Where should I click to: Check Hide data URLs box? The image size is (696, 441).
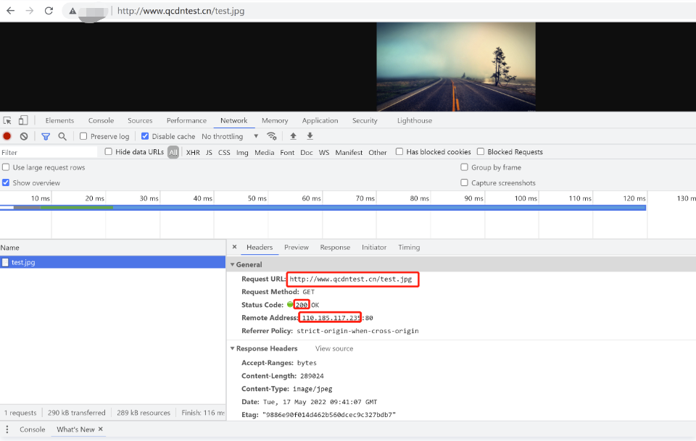tap(109, 152)
